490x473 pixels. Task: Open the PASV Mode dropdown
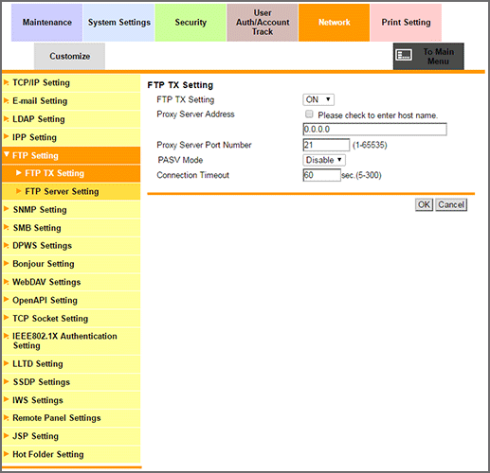[x=324, y=160]
